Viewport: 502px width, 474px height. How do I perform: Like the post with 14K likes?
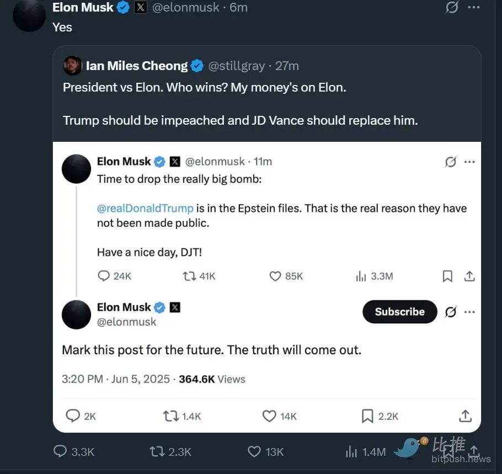click(269, 416)
